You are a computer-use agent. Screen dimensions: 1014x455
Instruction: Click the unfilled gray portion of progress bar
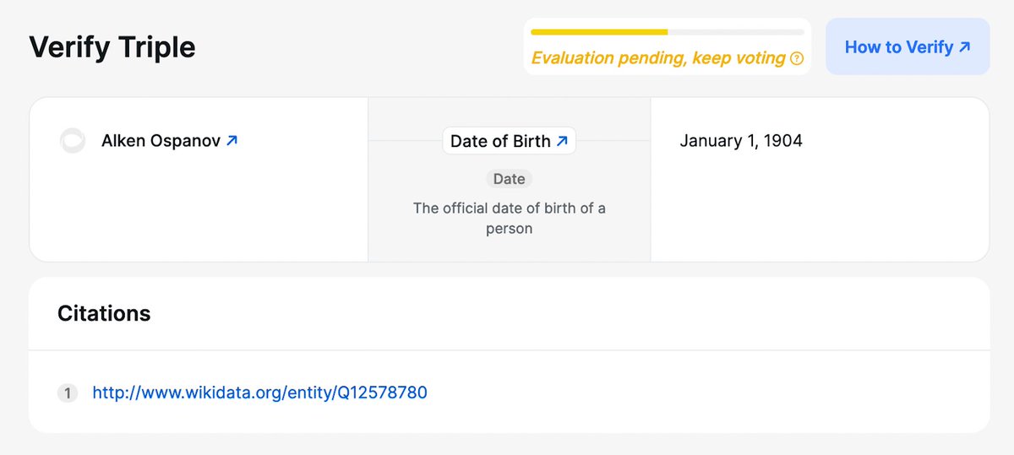735,32
